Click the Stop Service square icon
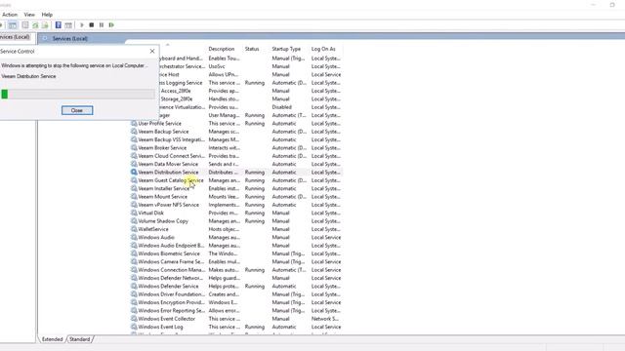Viewport: 625px width, 351px height. pos(91,25)
